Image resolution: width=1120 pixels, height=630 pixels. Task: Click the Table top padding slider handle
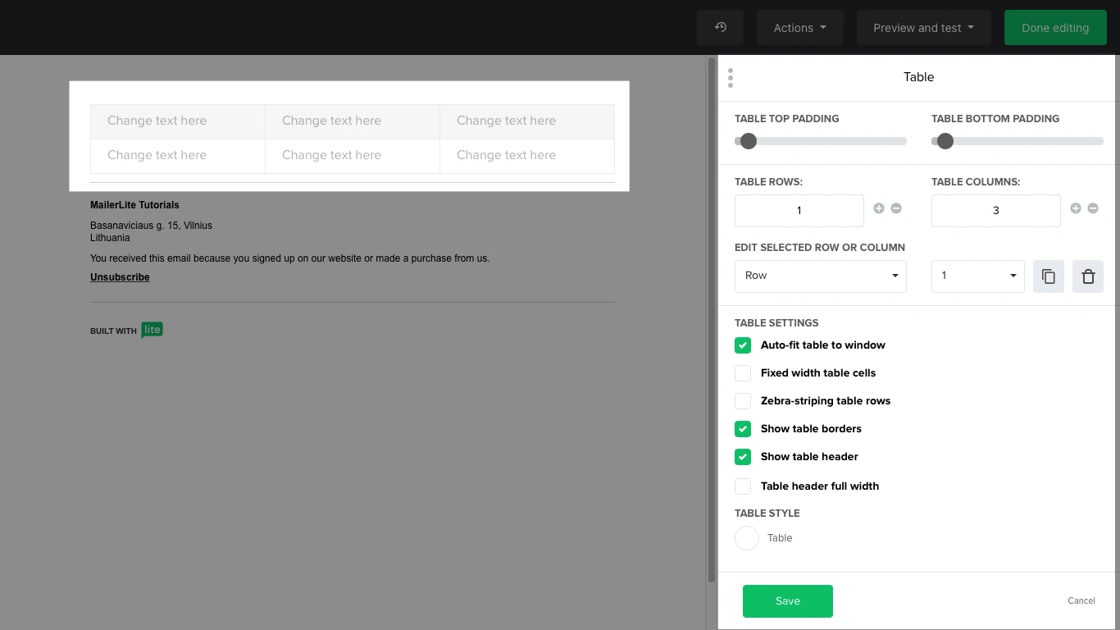click(x=748, y=141)
